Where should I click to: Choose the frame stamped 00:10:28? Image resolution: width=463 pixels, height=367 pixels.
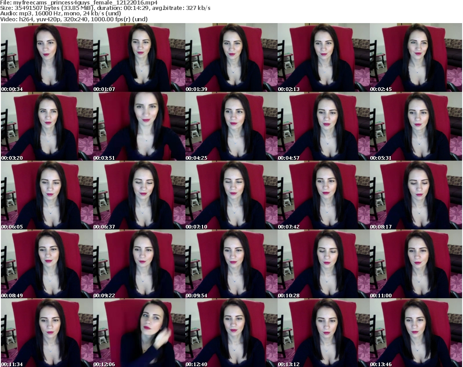click(x=323, y=264)
